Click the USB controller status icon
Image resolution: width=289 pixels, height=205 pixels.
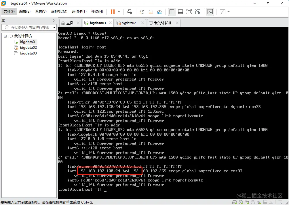click(265, 202)
